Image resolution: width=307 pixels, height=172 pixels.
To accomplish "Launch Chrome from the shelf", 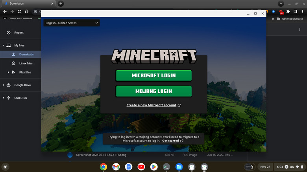I will coord(103,167).
